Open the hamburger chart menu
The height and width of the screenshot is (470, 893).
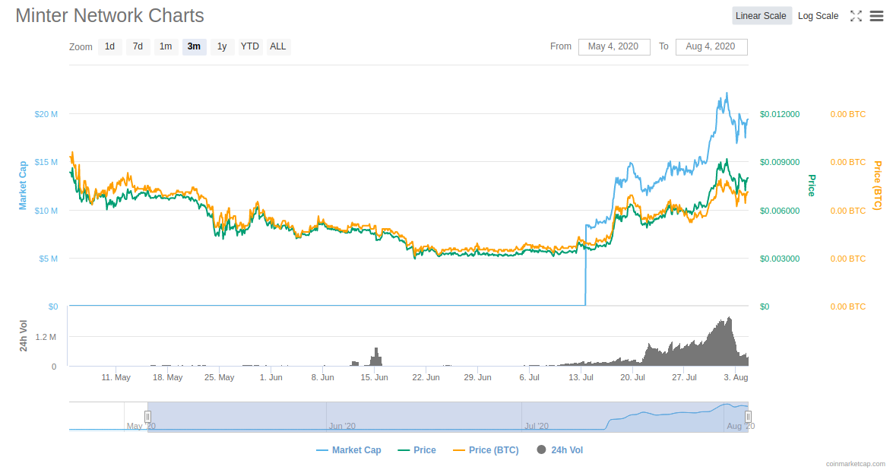(876, 16)
